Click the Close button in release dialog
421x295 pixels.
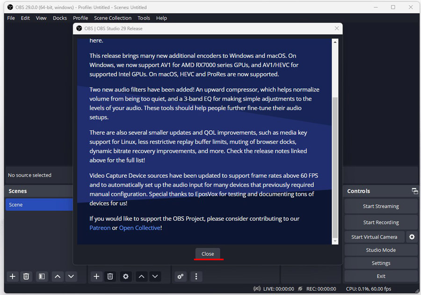pyautogui.click(x=208, y=254)
